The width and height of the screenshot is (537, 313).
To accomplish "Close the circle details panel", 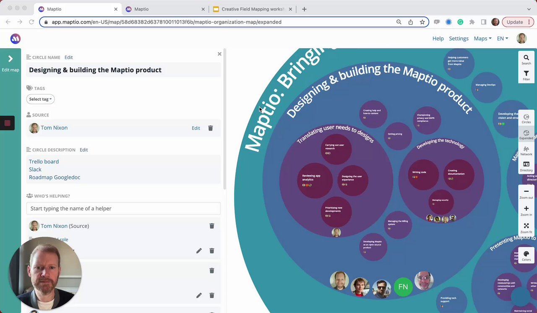I will click(x=219, y=54).
